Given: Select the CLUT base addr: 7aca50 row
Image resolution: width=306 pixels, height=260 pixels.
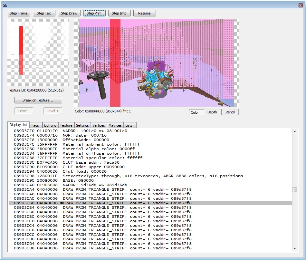Looking at the screenshot, I should point(150,162).
